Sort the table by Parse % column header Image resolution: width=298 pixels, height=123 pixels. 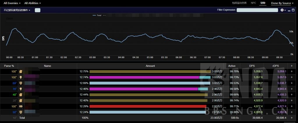9,66
